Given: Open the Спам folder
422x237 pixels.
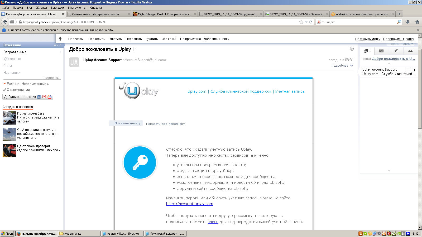Looking at the screenshot, I should tap(8, 66).
